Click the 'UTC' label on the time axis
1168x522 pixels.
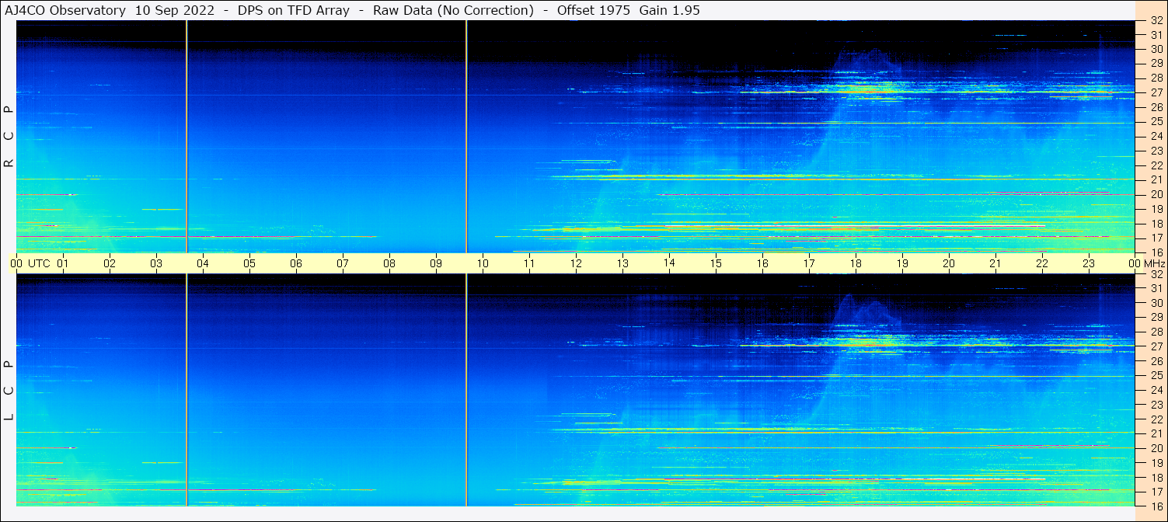39,264
